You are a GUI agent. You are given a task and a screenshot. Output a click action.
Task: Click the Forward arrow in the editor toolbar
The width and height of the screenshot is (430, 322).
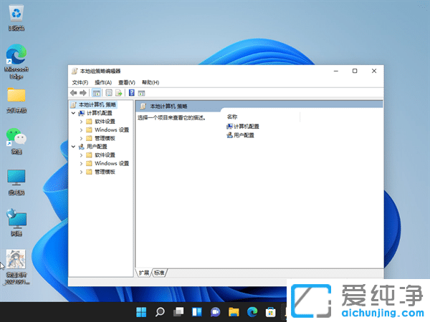(x=83, y=93)
